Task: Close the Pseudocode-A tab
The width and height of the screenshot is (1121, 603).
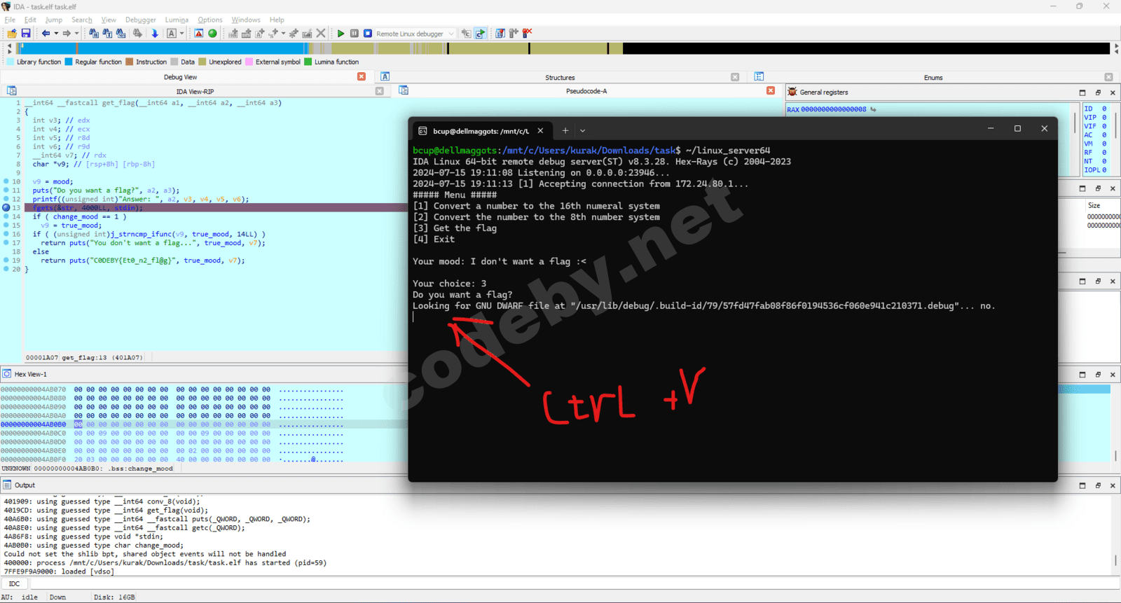Action: pyautogui.click(x=771, y=90)
